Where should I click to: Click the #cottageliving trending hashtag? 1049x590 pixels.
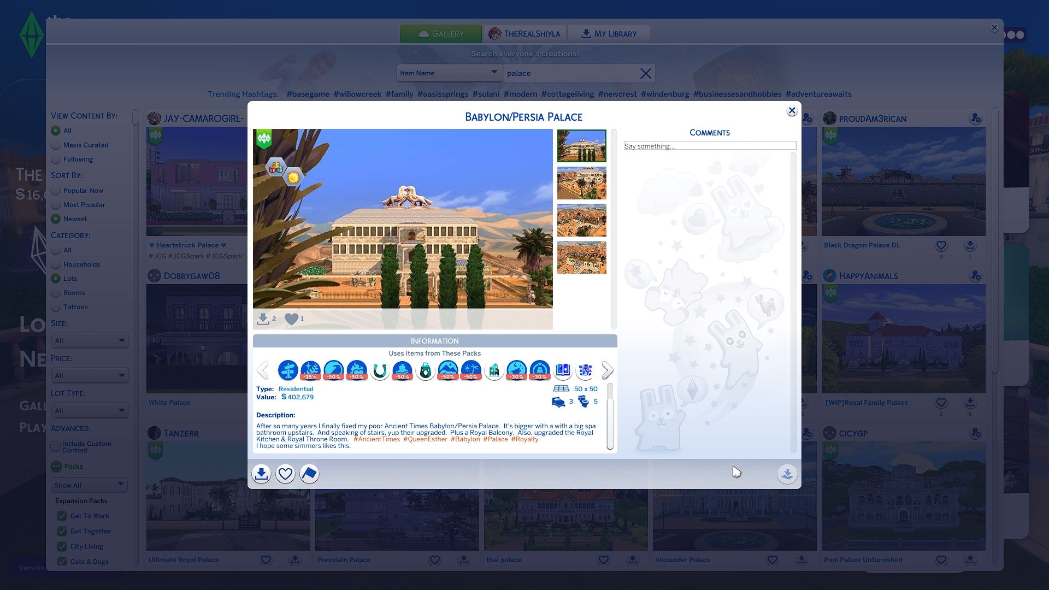[567, 94]
